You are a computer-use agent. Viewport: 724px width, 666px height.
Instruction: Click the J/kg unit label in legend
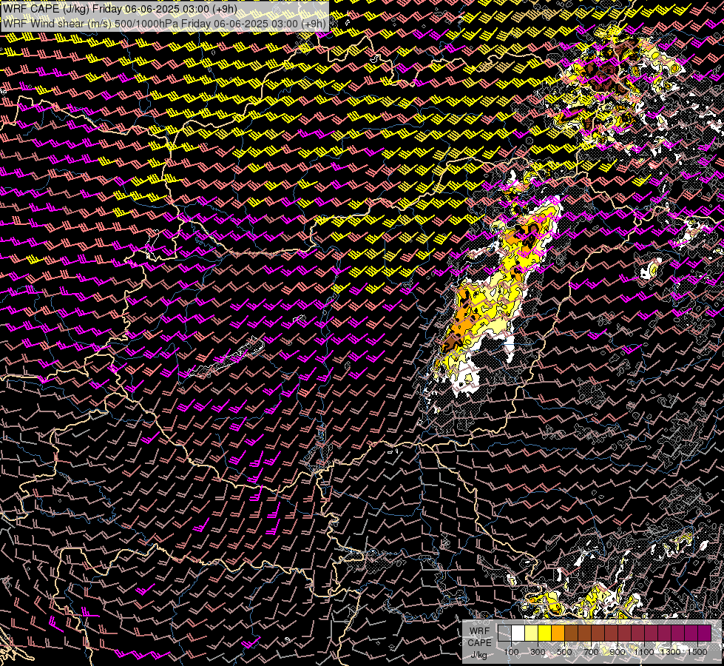click(479, 655)
